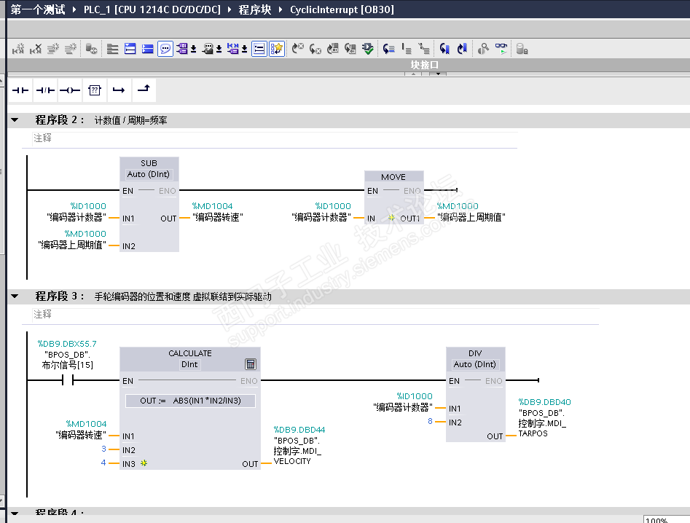Select CALCULATE output address %DB9.DBD44
Screen dimensions: 690x523
[299, 429]
